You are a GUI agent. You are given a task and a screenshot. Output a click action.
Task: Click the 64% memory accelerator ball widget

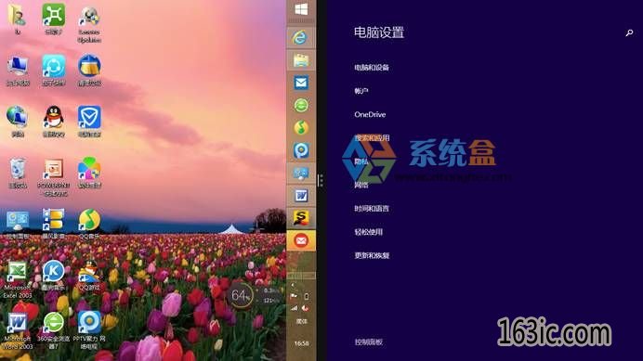pos(240,295)
